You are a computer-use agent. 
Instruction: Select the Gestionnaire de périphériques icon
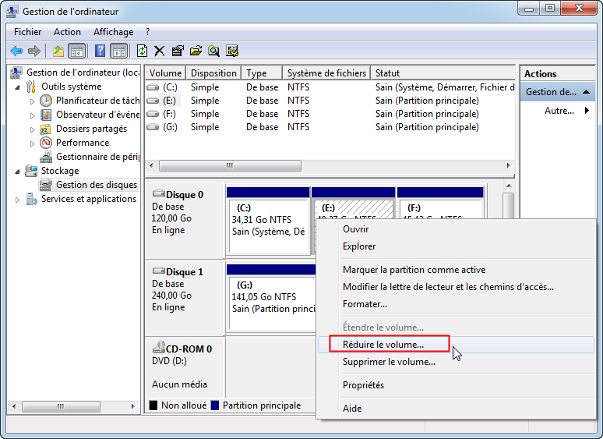point(46,157)
